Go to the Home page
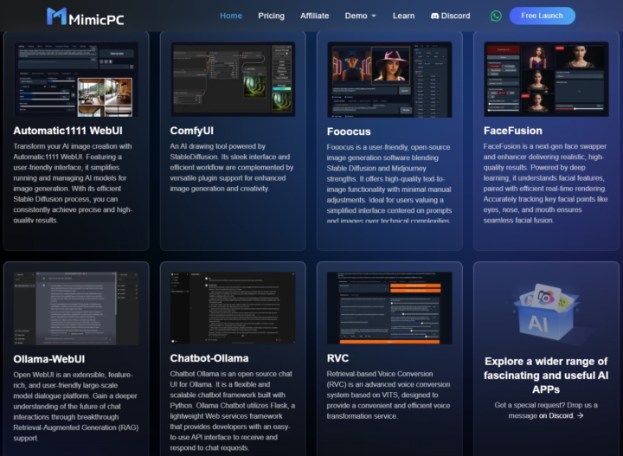The height and width of the screenshot is (456, 623). (x=231, y=16)
